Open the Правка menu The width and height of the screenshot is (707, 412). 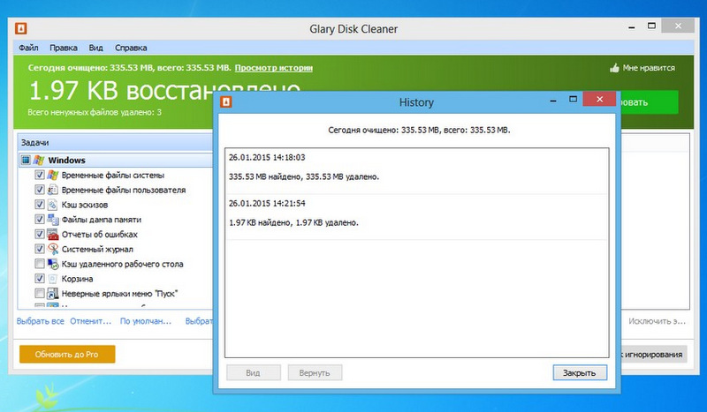click(x=64, y=48)
